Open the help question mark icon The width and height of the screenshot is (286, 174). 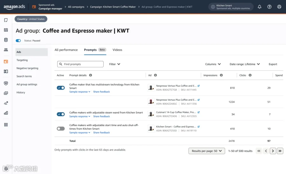(269, 7)
